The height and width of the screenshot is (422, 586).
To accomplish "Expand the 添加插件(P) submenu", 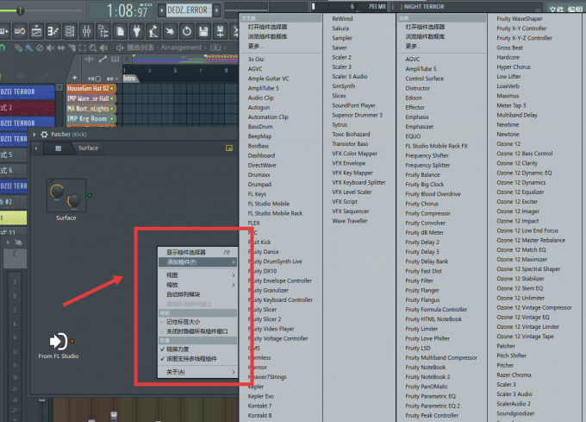I will 197,261.
